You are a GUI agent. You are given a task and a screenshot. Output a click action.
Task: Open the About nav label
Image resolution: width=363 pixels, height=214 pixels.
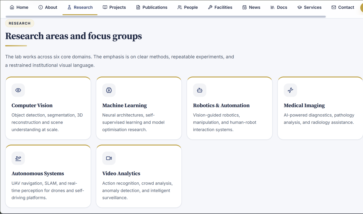[51, 7]
